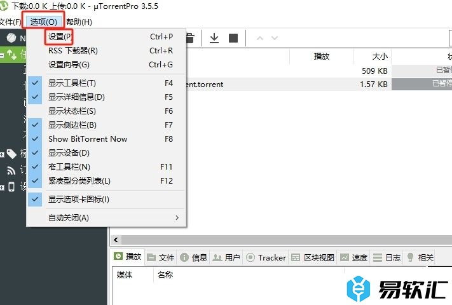Toggle 显示工具栏(T) option
The width and height of the screenshot is (452, 305).
tap(106, 83)
